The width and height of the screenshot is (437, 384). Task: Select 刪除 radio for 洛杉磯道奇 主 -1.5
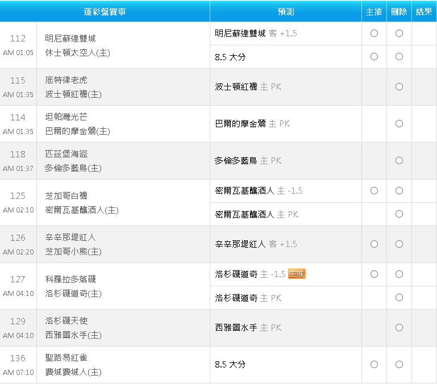coord(399,274)
